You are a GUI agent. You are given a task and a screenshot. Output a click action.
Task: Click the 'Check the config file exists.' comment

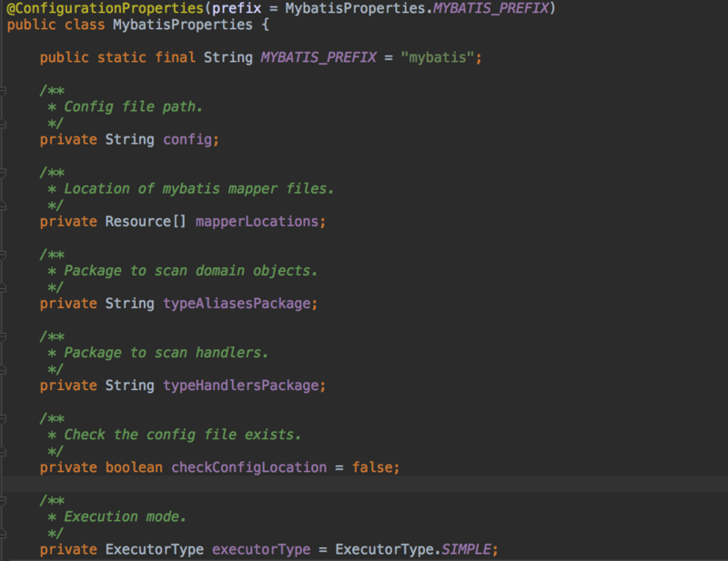[183, 435]
